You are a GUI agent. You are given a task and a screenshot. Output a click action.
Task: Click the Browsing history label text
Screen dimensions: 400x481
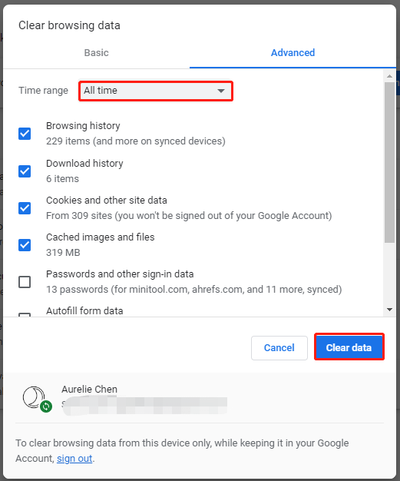click(83, 126)
